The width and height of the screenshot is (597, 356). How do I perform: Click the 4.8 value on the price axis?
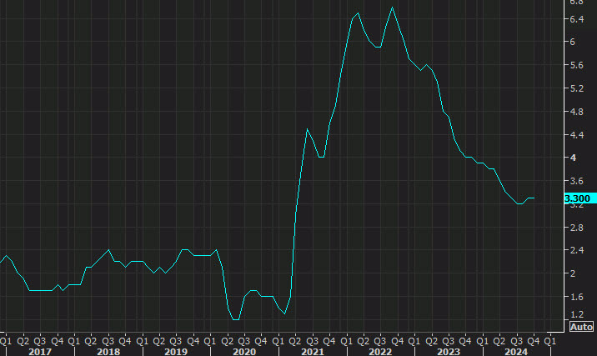pyautogui.click(x=576, y=112)
